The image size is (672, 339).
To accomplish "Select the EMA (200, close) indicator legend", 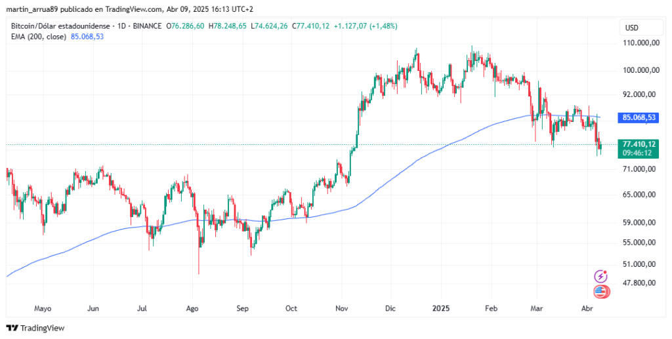I will [x=39, y=37].
